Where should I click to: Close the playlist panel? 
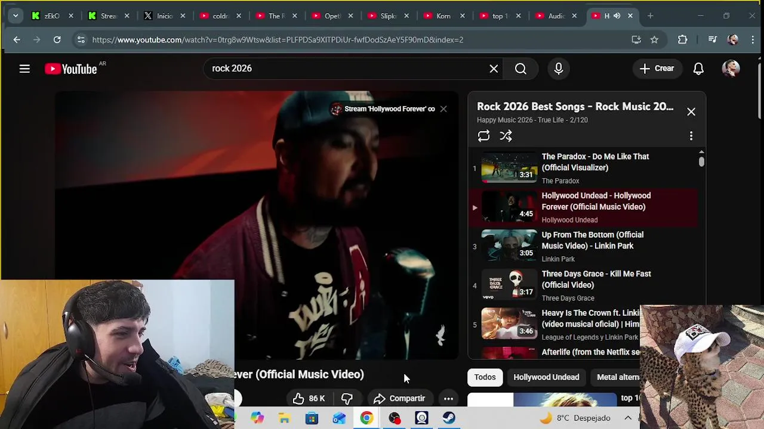[x=691, y=111]
